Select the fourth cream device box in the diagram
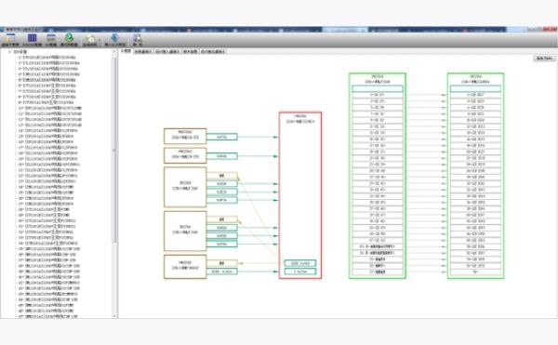 [185, 232]
